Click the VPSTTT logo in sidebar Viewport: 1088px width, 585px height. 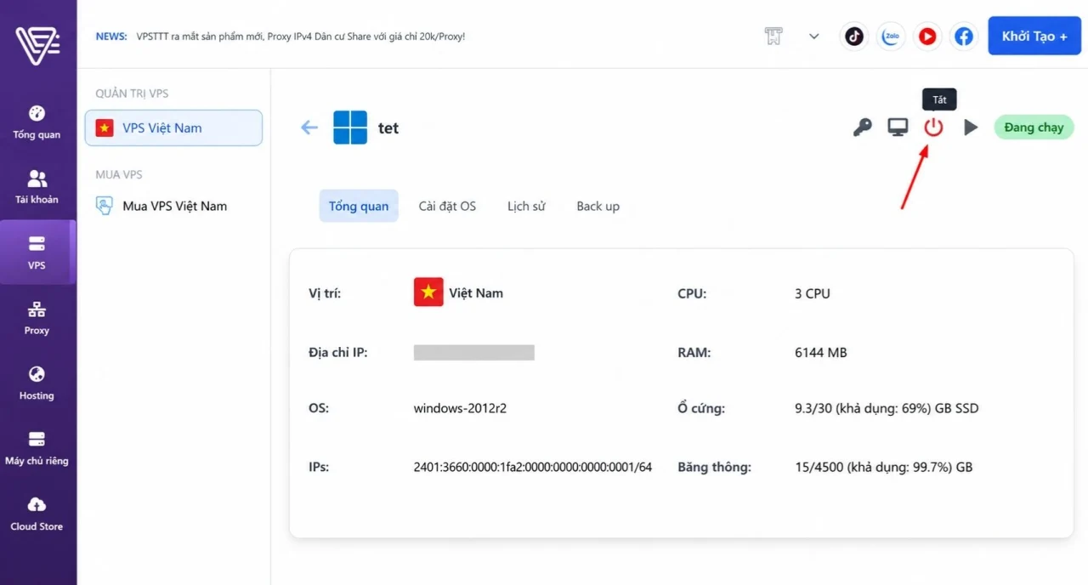click(37, 43)
